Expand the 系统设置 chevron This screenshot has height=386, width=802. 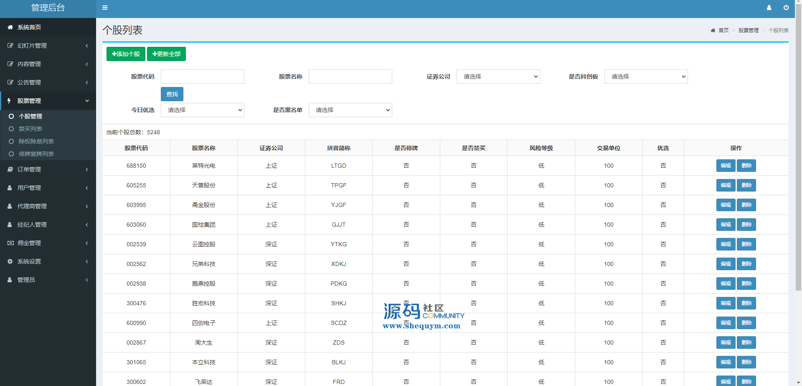coord(87,261)
